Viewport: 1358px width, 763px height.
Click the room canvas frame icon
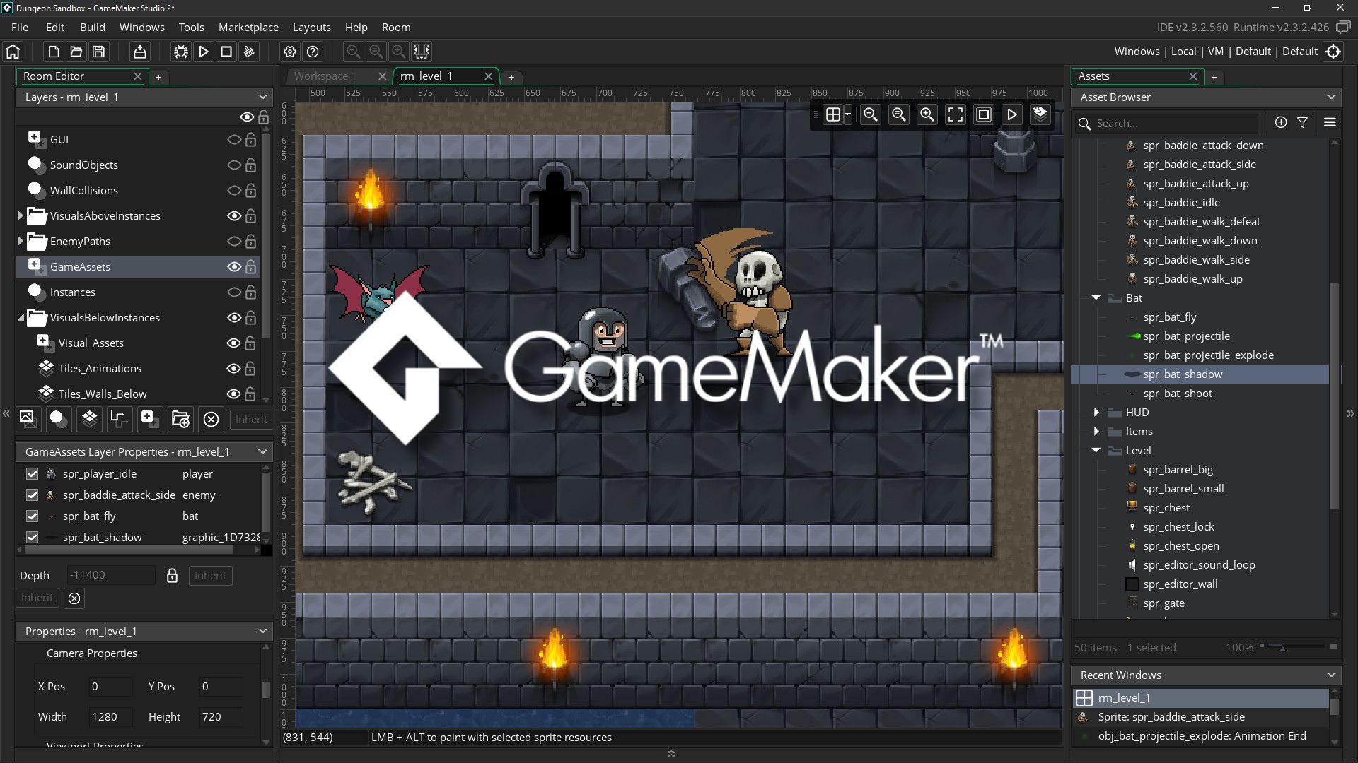point(984,114)
